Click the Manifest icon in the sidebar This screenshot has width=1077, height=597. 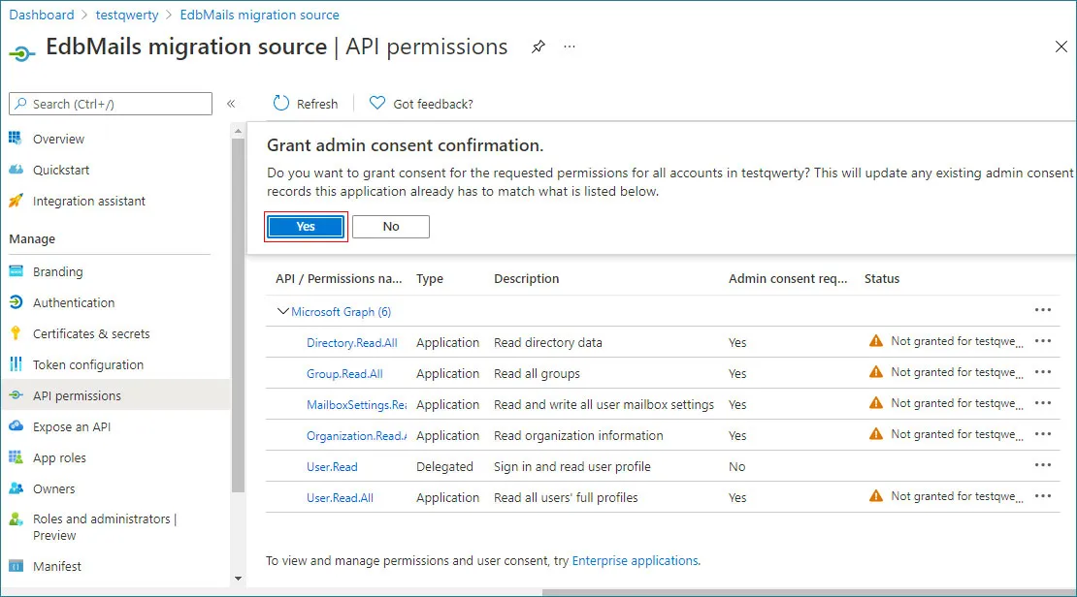click(x=16, y=565)
